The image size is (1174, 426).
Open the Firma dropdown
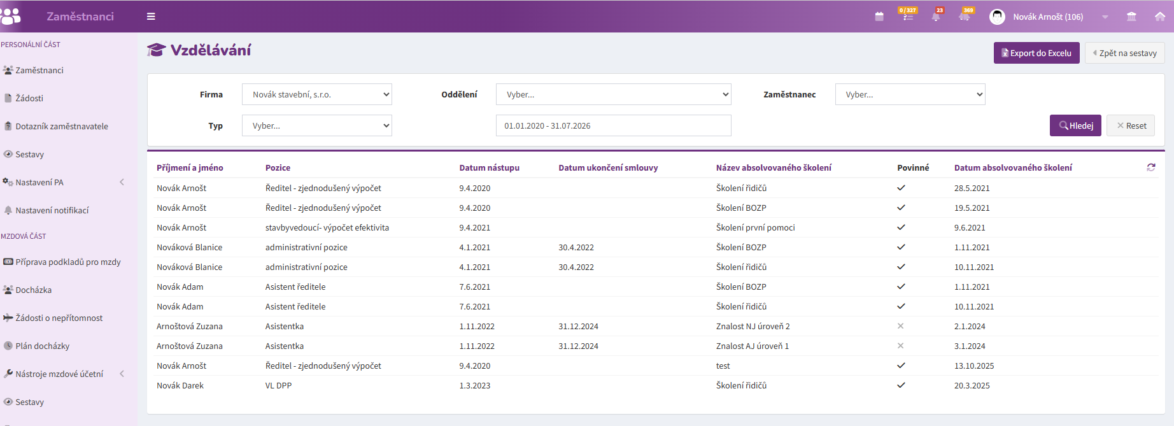coord(316,94)
